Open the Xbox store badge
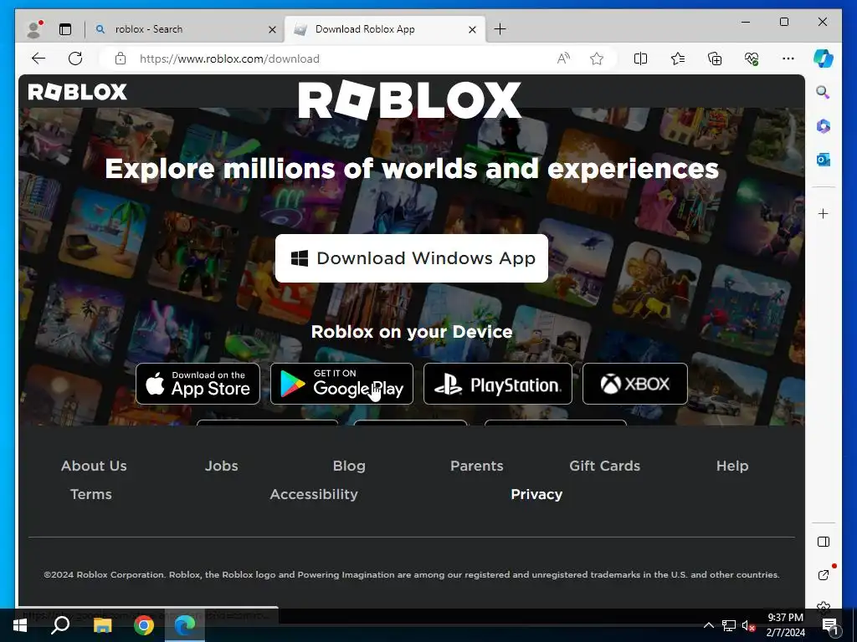 635,384
